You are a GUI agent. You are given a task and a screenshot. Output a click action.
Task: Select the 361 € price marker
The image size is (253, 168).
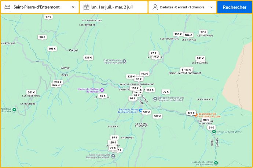pyautogui.click(x=31, y=92)
